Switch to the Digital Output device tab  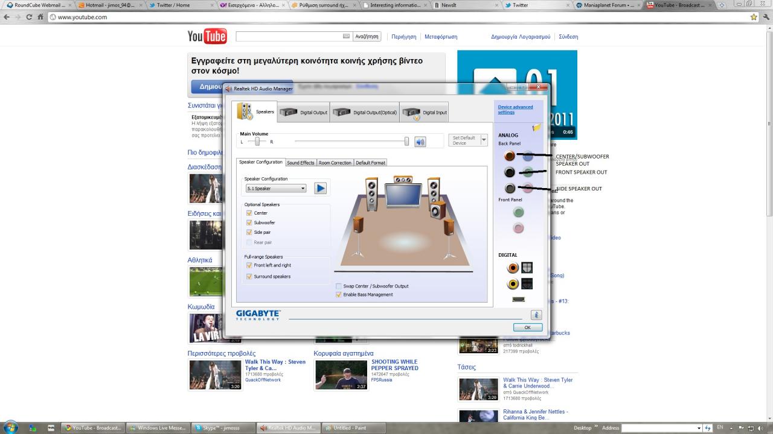(x=304, y=112)
